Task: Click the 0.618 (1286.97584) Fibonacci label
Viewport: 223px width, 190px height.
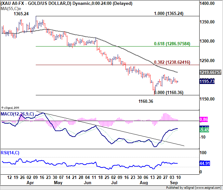Action: (x=172, y=44)
